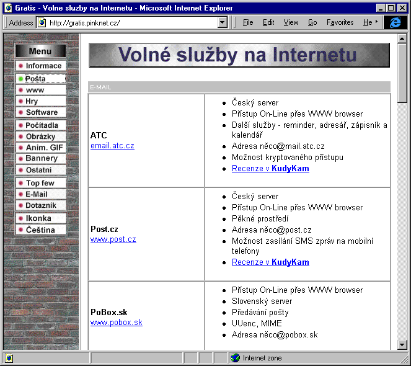Maximize the Internet Explorer window
The image size is (411, 366).
391,8
